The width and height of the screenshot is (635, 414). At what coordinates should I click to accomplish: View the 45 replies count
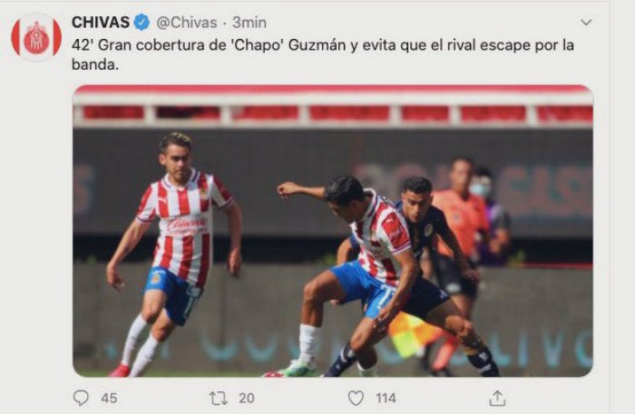click(x=109, y=399)
